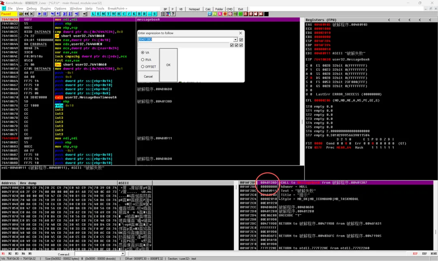Image resolution: width=438 pixels, height=261 pixels.
Task: Open the Run trace with the ... icon
Action: 149,14
